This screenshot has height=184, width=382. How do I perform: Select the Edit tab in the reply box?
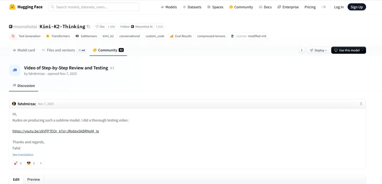(16, 179)
